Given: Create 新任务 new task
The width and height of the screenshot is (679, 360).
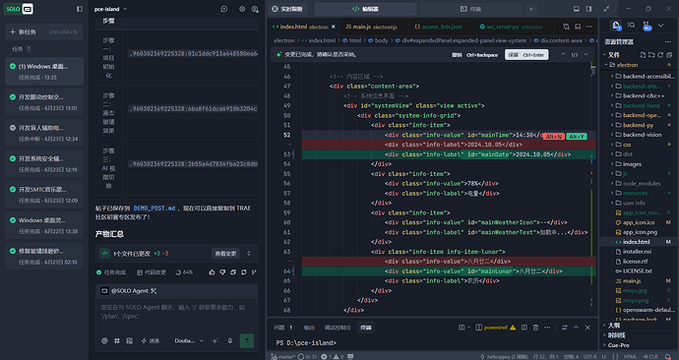Looking at the screenshot, I should click(44, 31).
